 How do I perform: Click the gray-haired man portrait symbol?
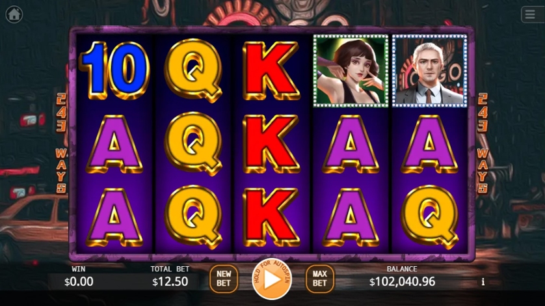pyautogui.click(x=430, y=71)
